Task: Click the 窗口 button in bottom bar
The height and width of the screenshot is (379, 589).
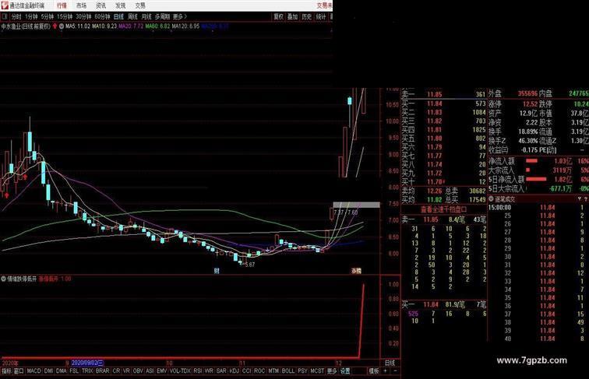Action: tap(19, 371)
